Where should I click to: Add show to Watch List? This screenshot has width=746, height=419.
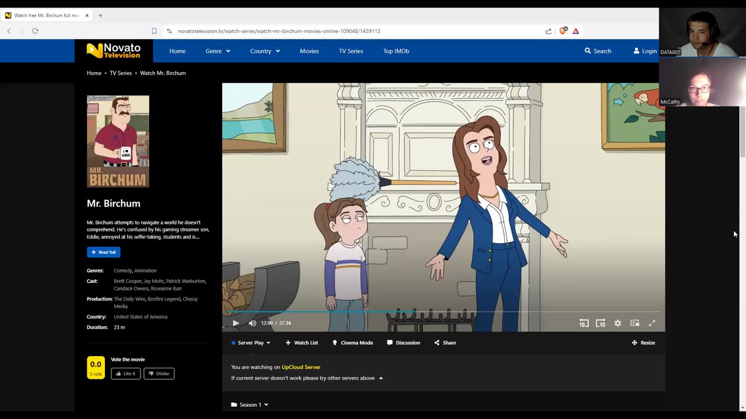pyautogui.click(x=302, y=343)
